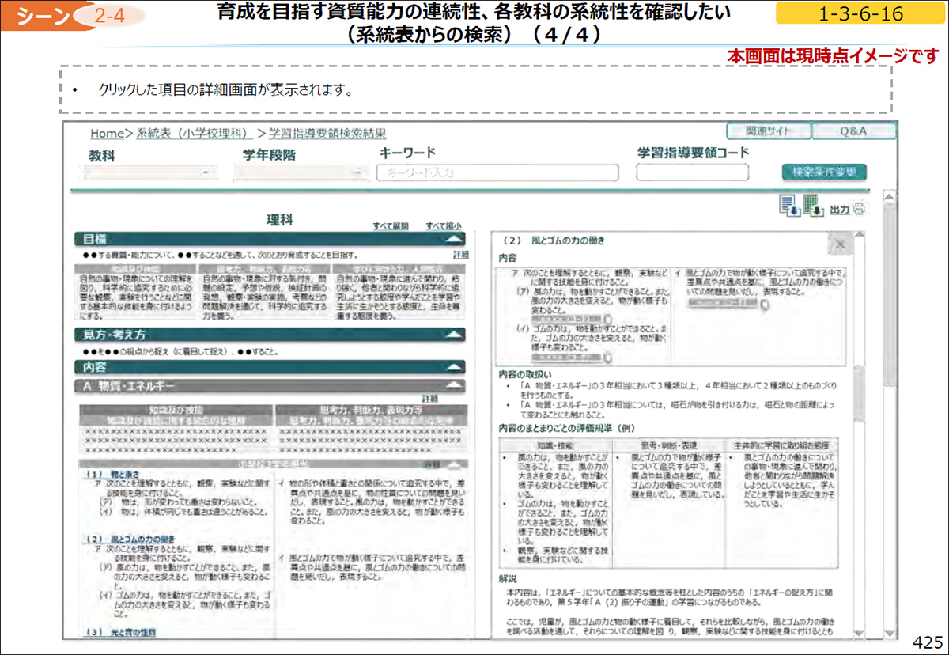
Task: Click the すべて縮小 link
Action: (443, 225)
